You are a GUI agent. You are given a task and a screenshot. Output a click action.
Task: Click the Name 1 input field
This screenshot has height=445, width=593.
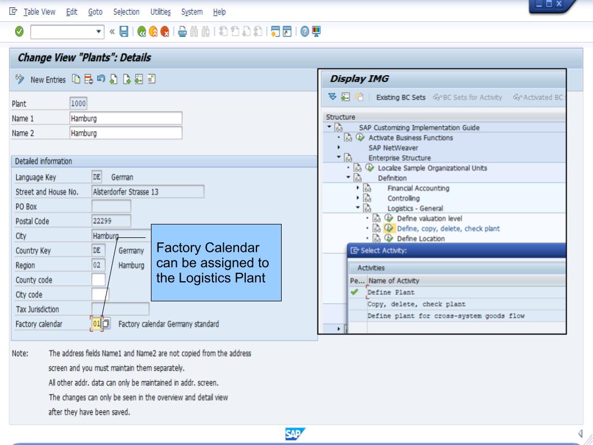pos(126,118)
